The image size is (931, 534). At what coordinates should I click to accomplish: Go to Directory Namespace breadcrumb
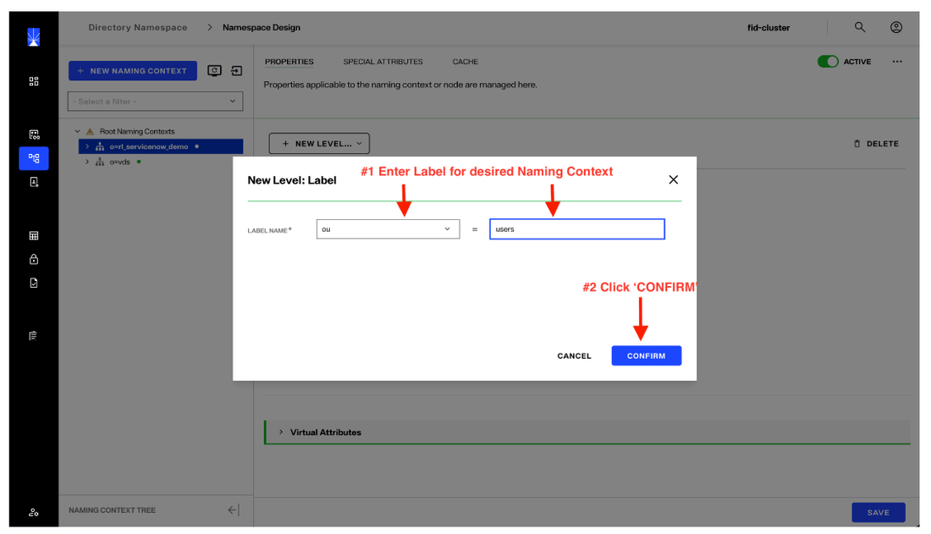138,27
